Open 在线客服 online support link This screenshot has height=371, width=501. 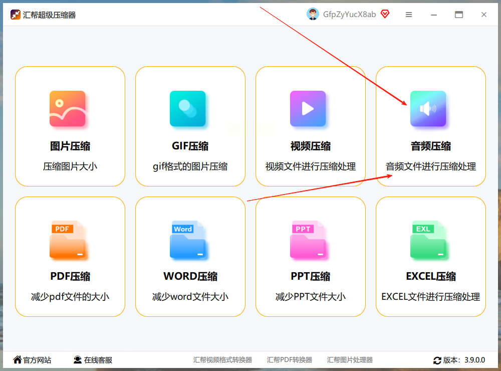[98, 360]
